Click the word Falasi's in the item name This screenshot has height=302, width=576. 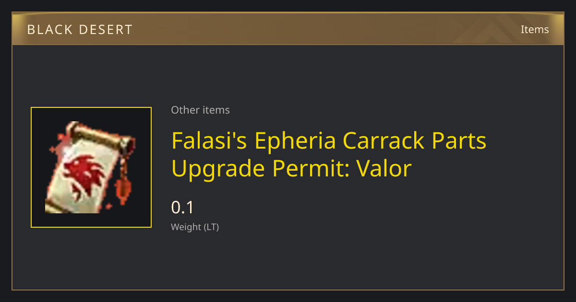pyautogui.click(x=209, y=140)
